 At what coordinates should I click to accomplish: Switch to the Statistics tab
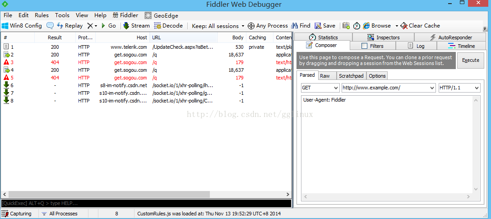click(x=323, y=37)
